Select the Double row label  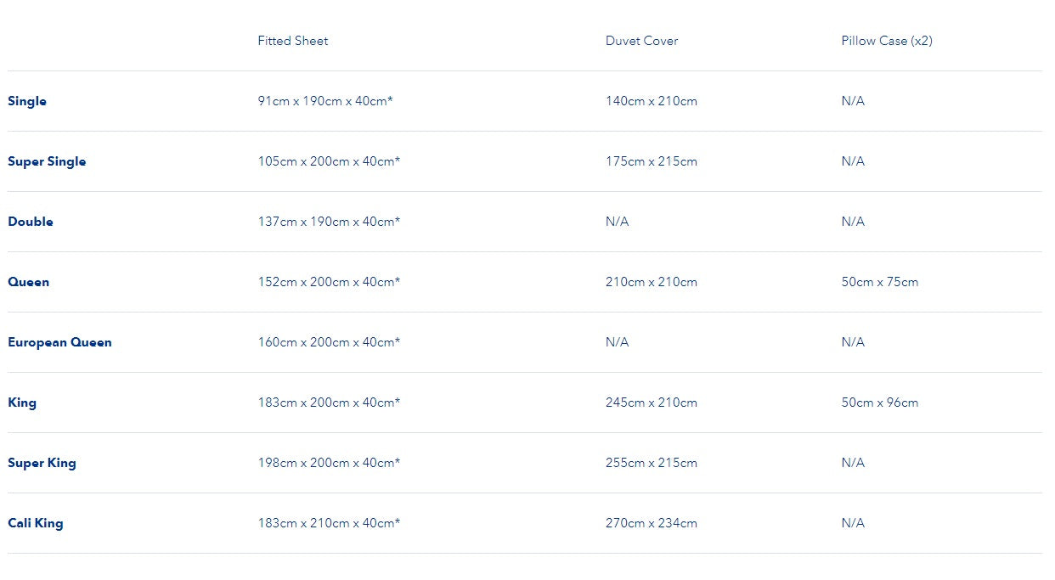pos(31,222)
